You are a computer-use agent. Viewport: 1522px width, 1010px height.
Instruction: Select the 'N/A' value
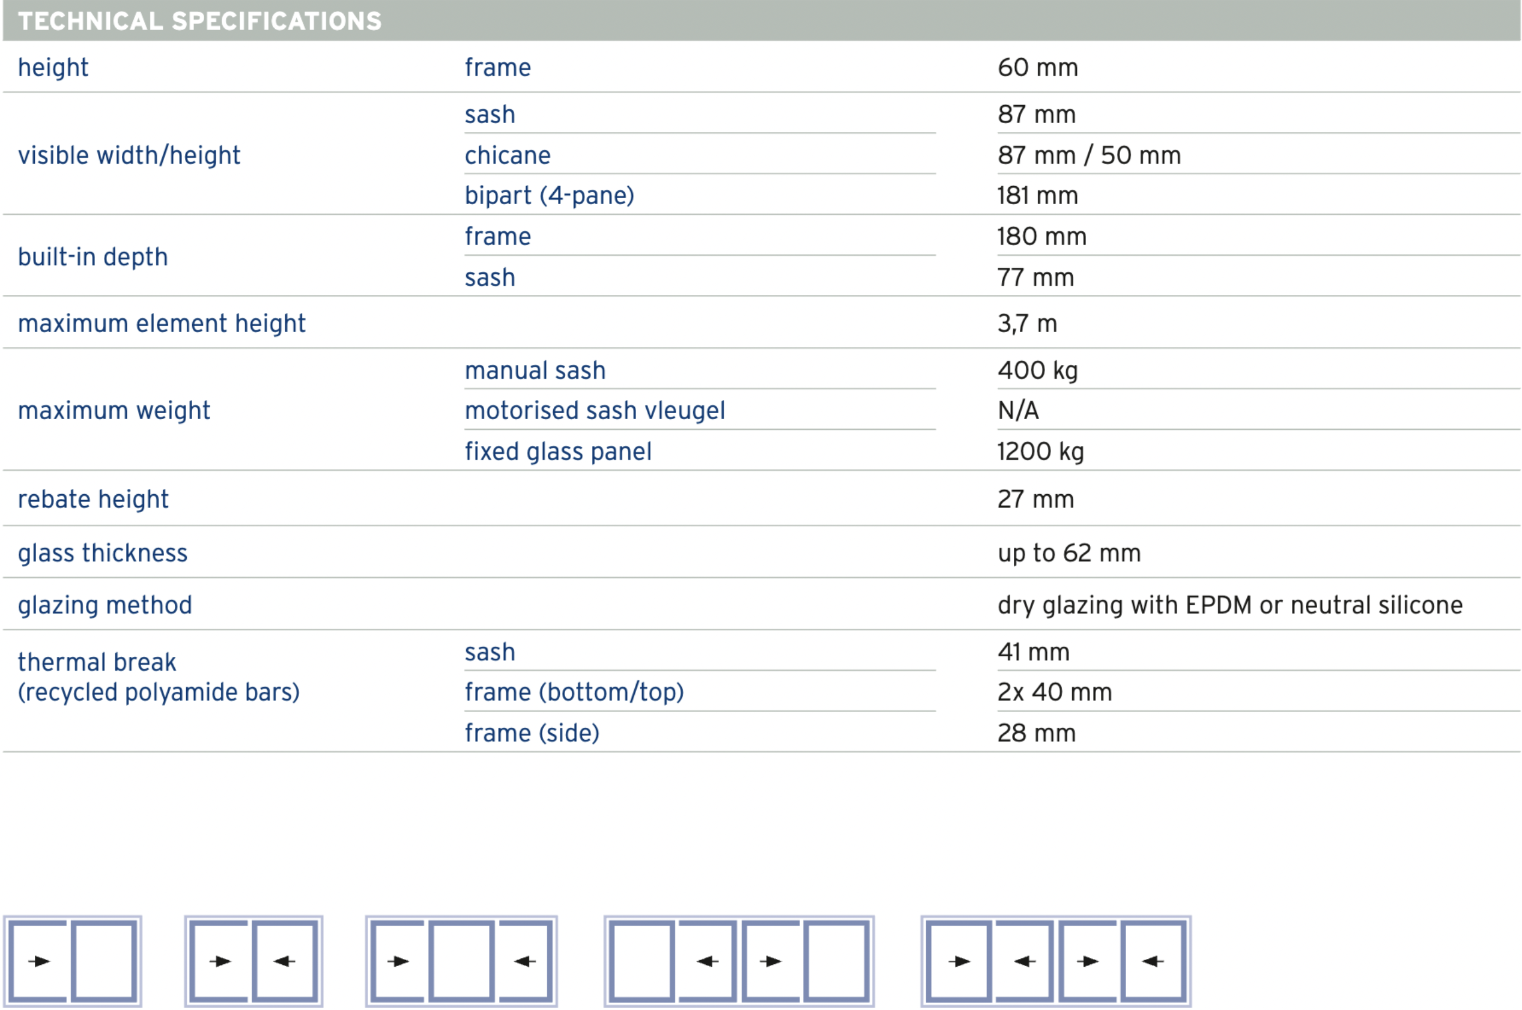[x=1018, y=410]
